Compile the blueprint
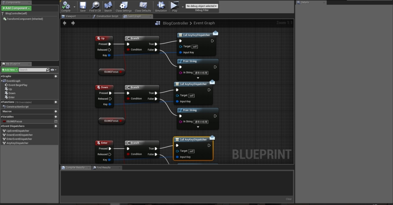 [66, 7]
